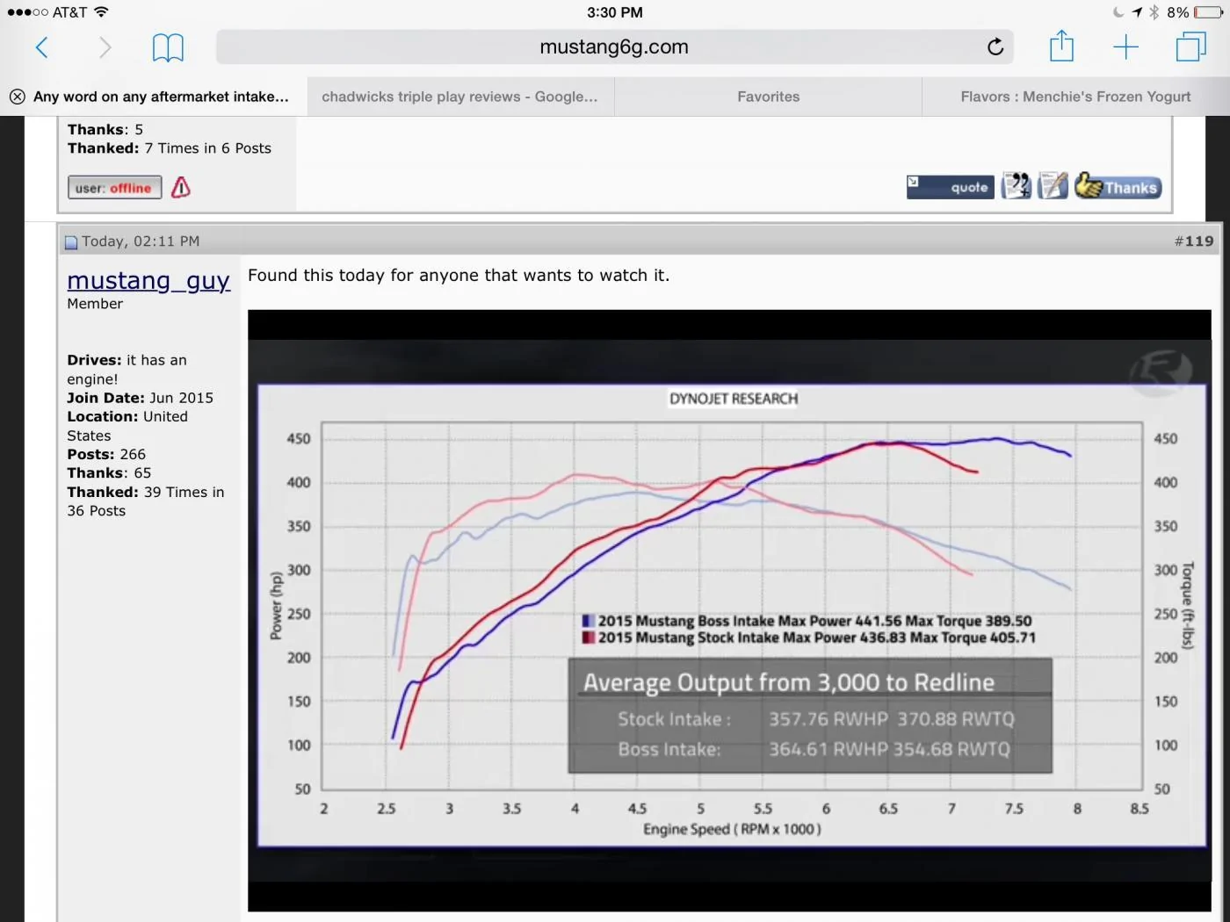Click the 'Today, 02:11 PM' post timestamp
This screenshot has height=922, width=1230.
141,241
